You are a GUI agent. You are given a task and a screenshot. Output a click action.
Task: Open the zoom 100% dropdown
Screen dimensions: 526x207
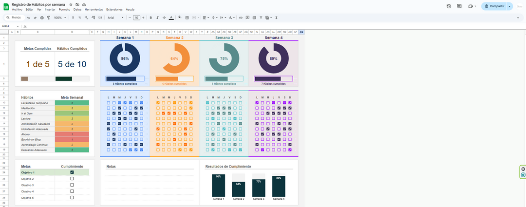point(60,18)
